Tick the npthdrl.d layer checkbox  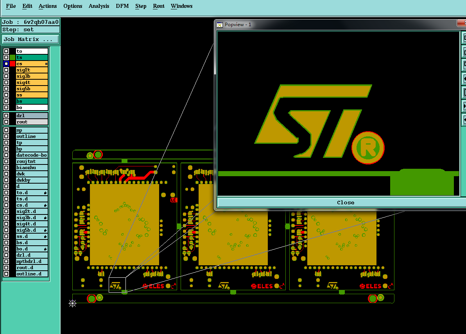(x=6, y=261)
